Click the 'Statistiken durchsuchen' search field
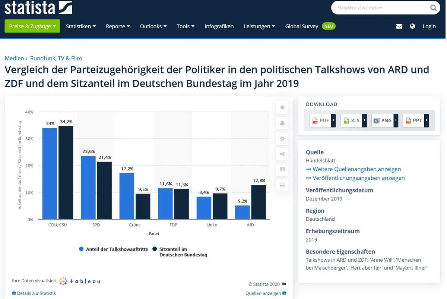The image size is (447, 299). [x=380, y=7]
